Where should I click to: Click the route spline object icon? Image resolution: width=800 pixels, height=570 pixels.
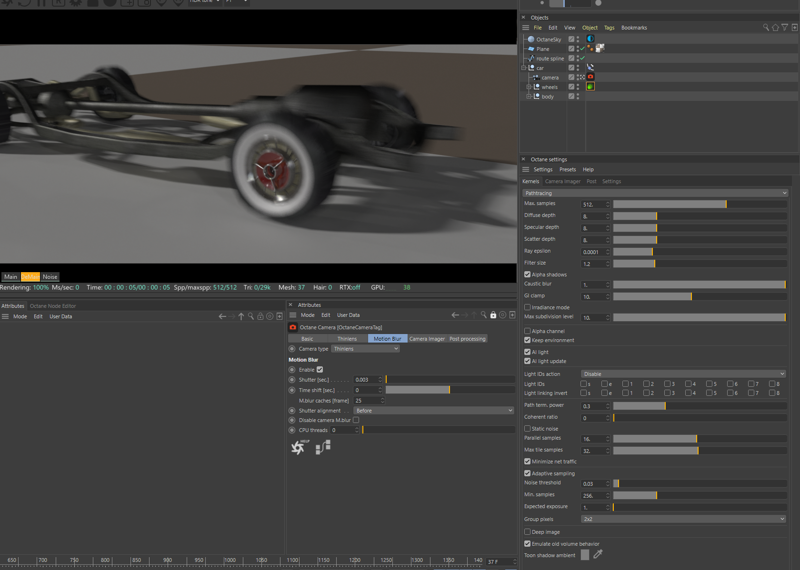pos(531,59)
